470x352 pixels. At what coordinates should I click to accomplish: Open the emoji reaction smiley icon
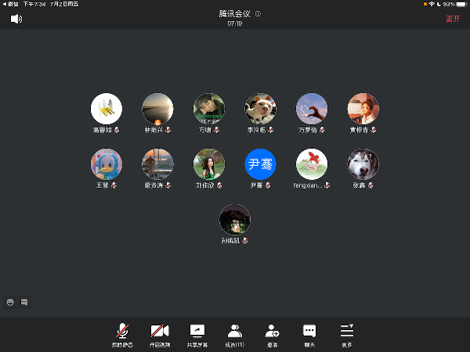[x=11, y=301]
